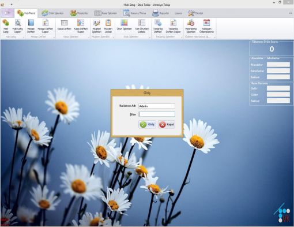Focus the Şifre password field
294x227 pixels.
pos(157,114)
